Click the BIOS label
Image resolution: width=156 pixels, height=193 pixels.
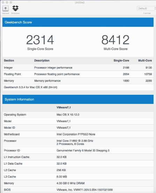[x=7, y=190]
